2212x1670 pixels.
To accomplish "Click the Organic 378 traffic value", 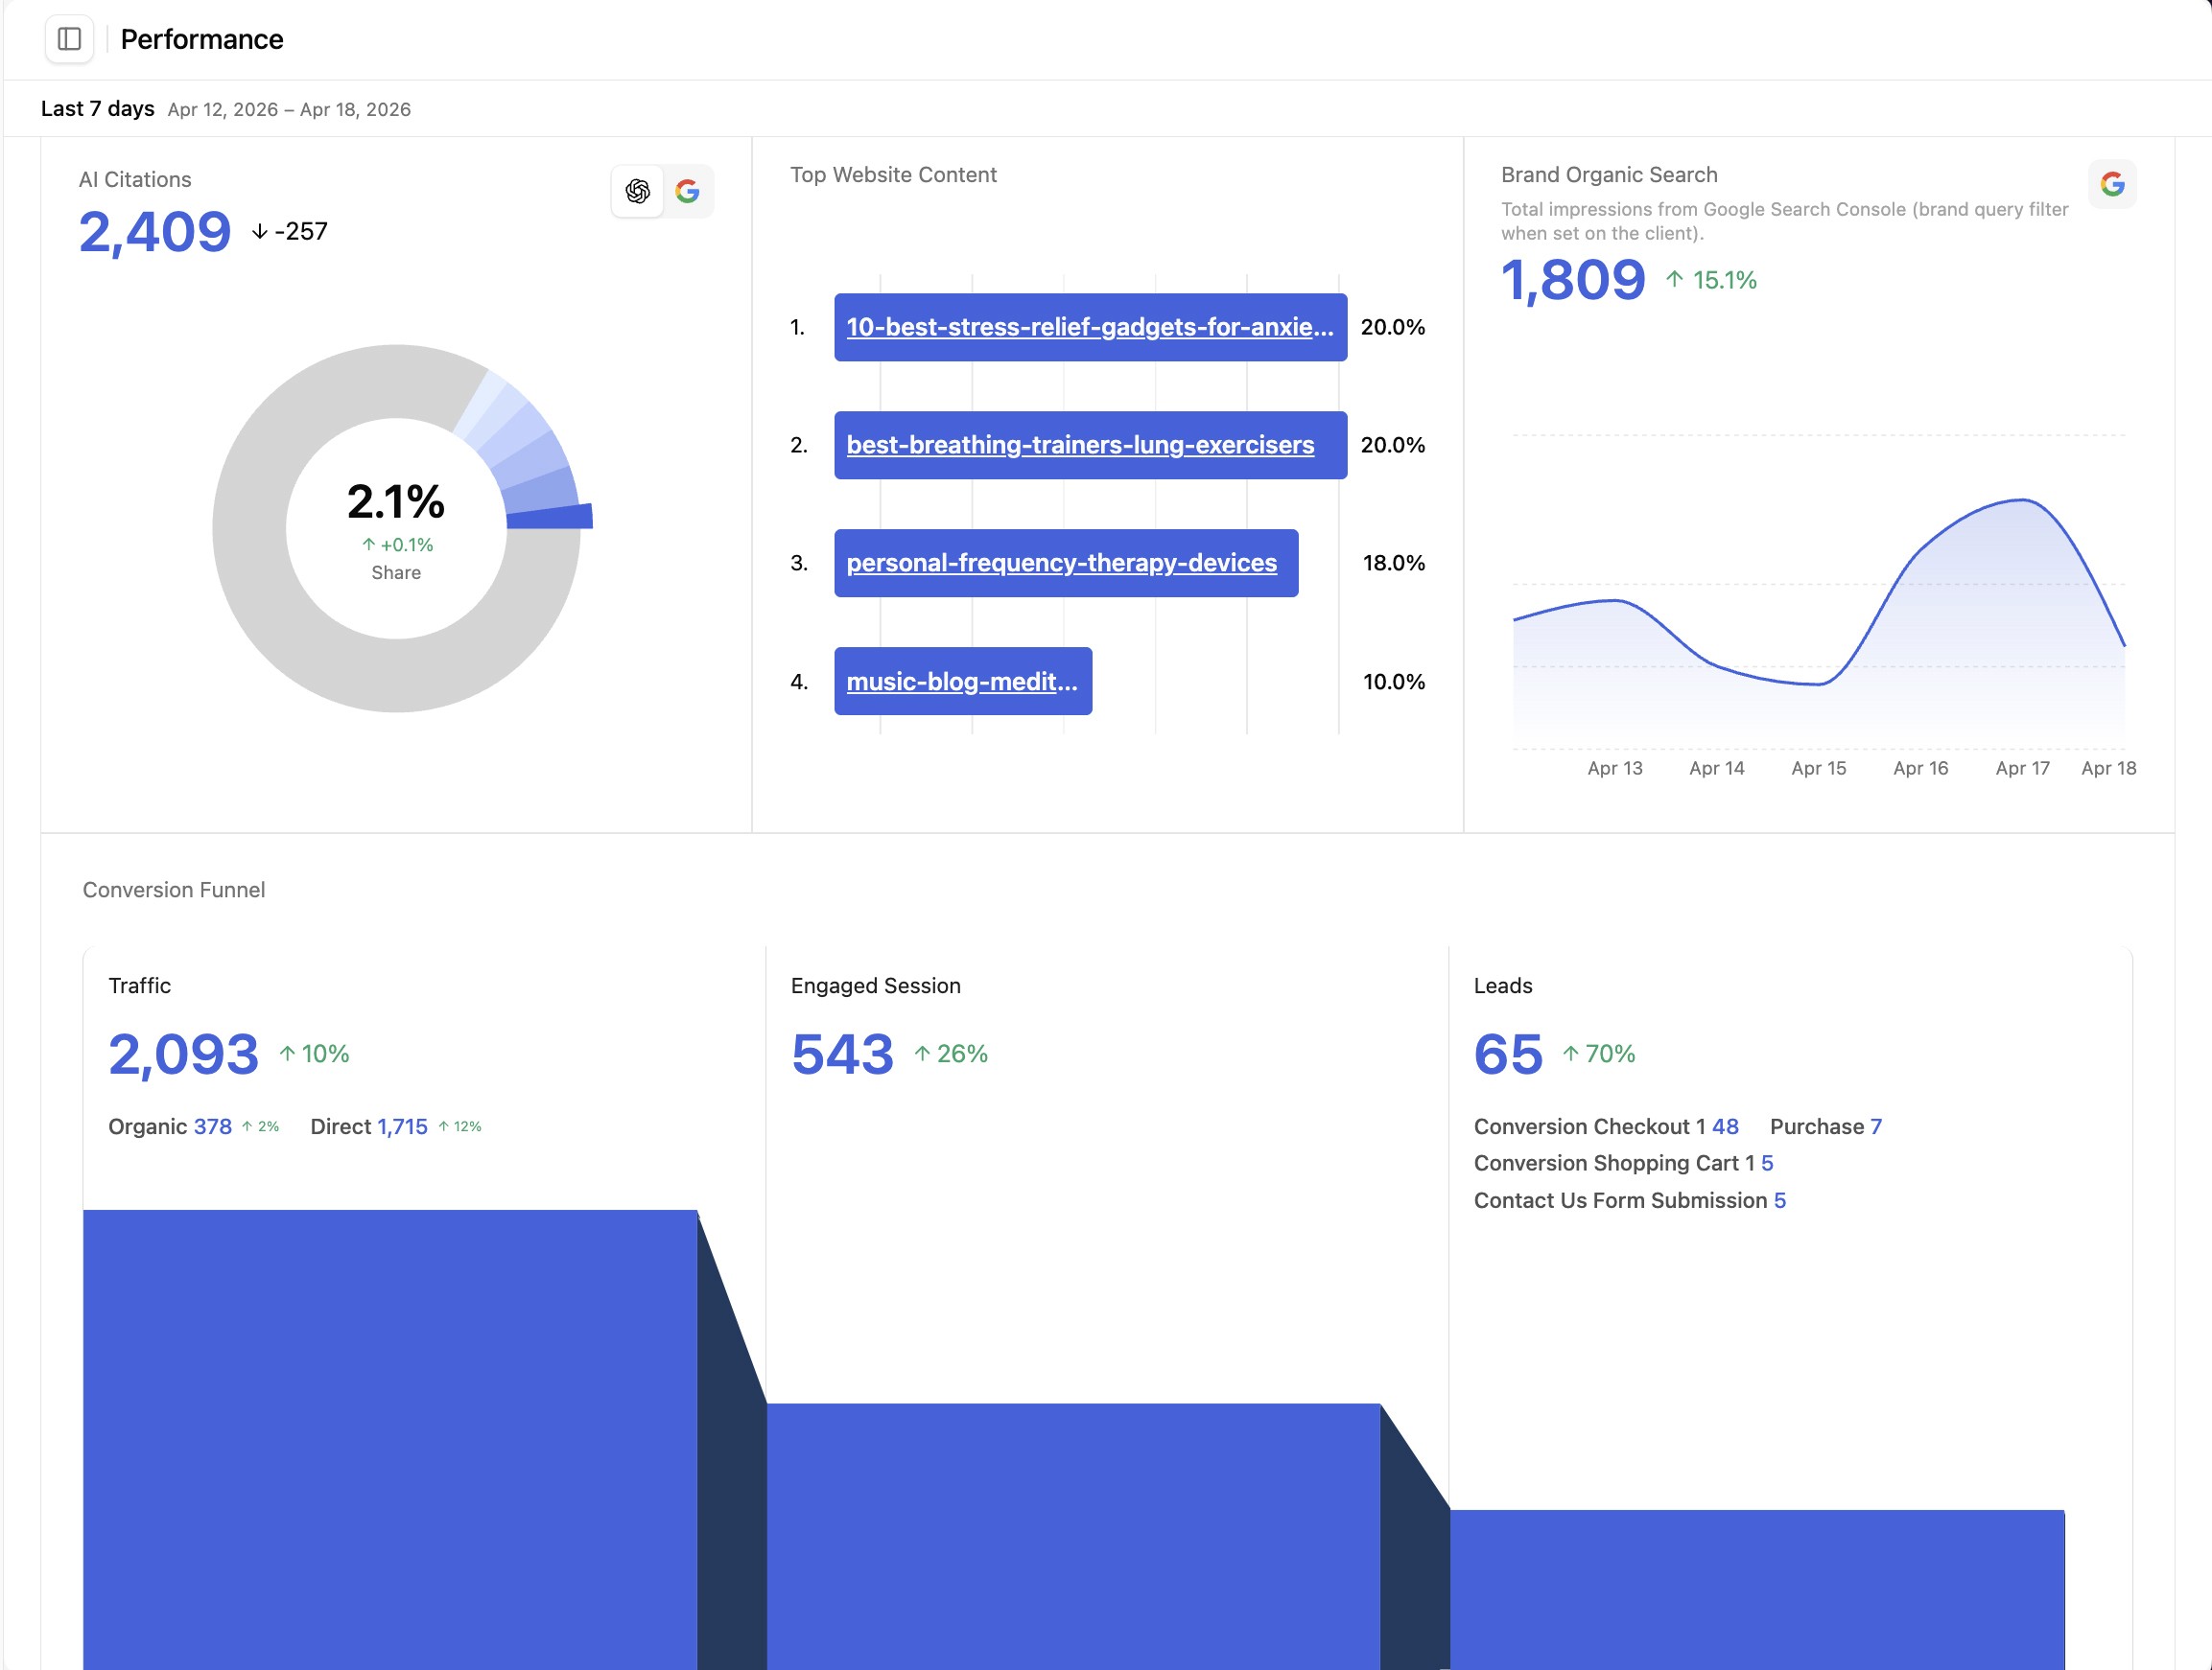I will [x=212, y=1127].
